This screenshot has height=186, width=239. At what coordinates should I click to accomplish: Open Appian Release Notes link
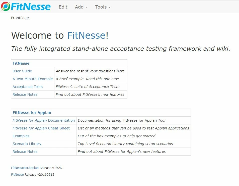25,152
